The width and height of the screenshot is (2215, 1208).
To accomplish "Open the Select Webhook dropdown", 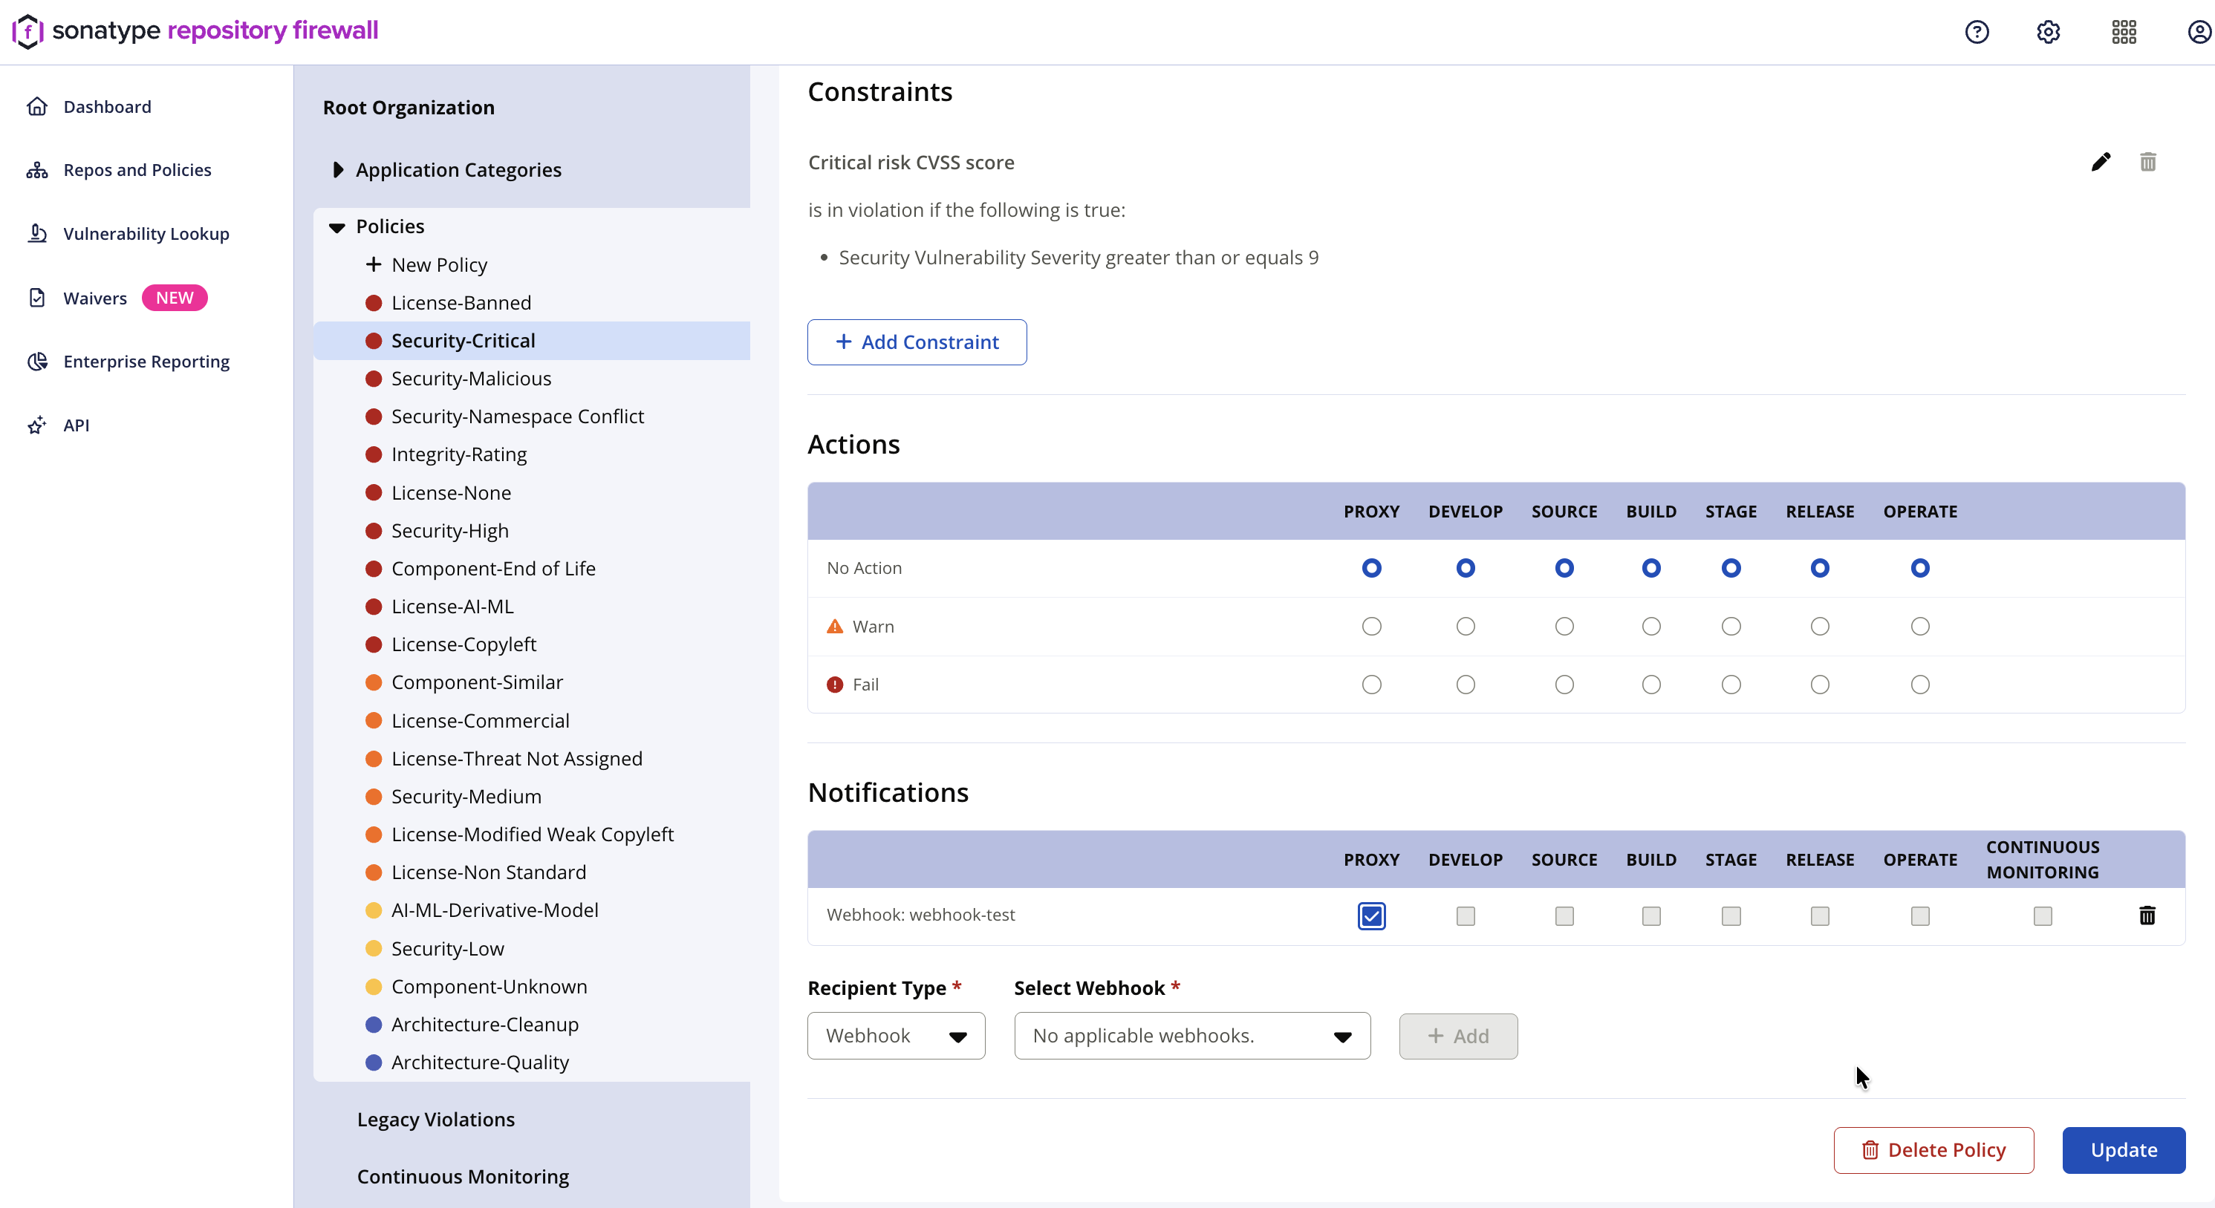I will point(1191,1035).
